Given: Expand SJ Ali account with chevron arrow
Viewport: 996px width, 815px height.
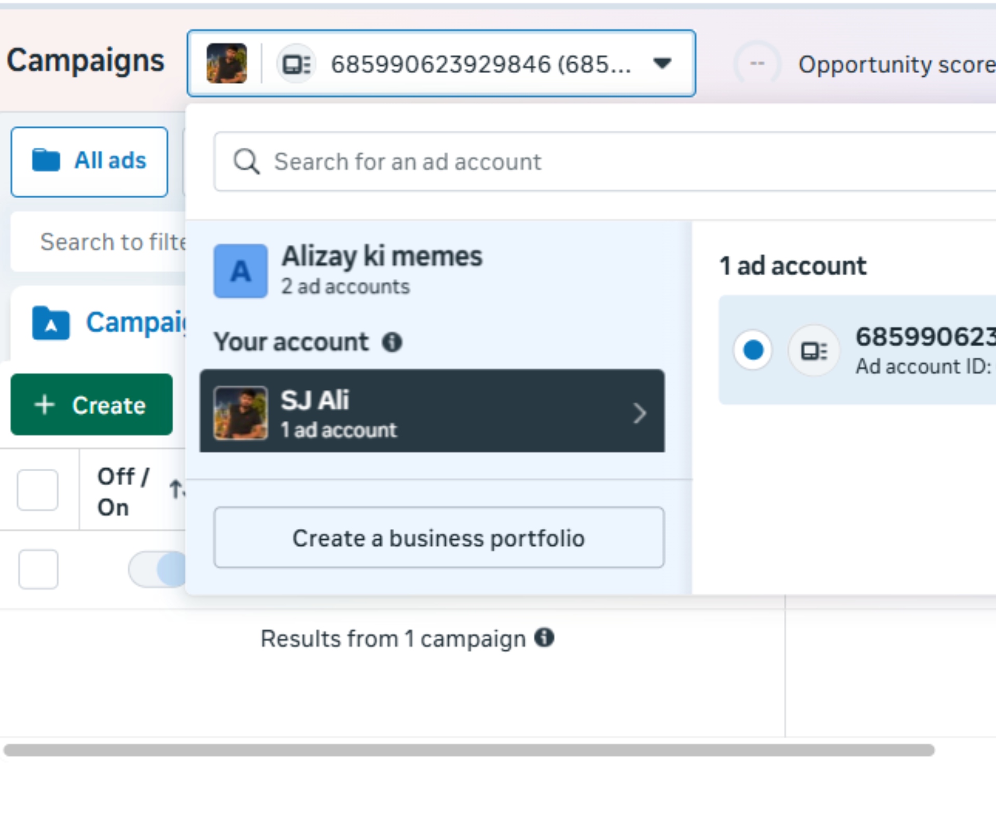Looking at the screenshot, I should (x=640, y=413).
